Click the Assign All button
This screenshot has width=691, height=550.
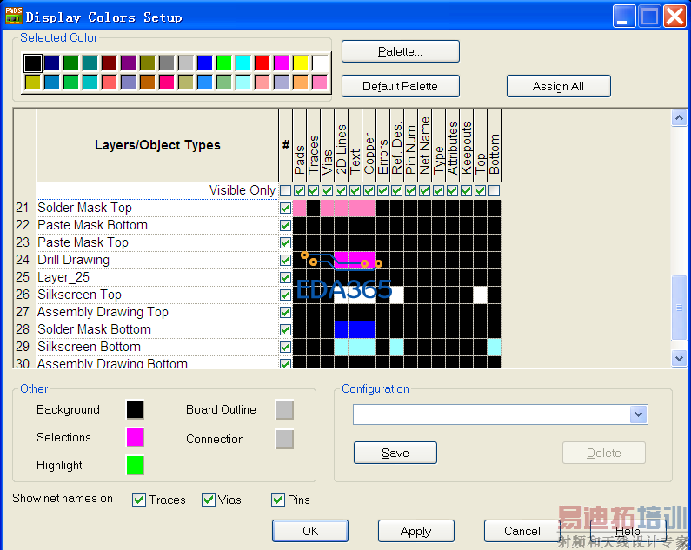click(558, 86)
